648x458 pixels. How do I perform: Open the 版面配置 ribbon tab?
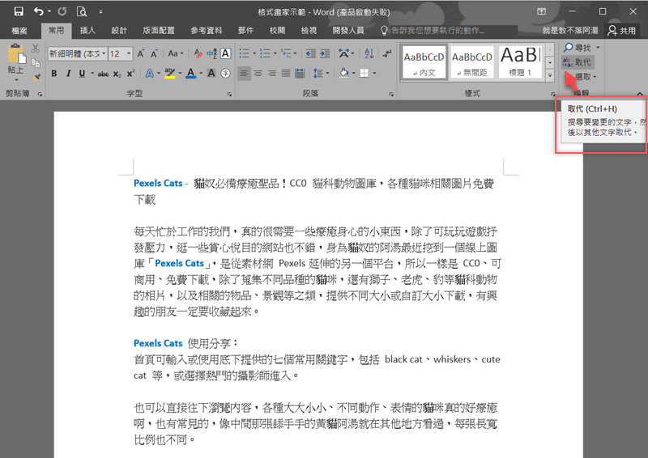click(x=159, y=31)
